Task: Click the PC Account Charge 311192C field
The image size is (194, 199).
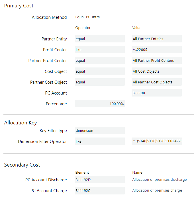Action: point(99,191)
